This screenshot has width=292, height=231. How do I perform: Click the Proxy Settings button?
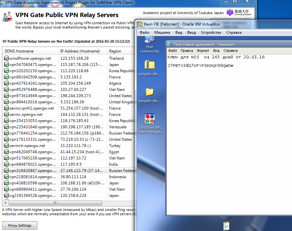click(20, 225)
